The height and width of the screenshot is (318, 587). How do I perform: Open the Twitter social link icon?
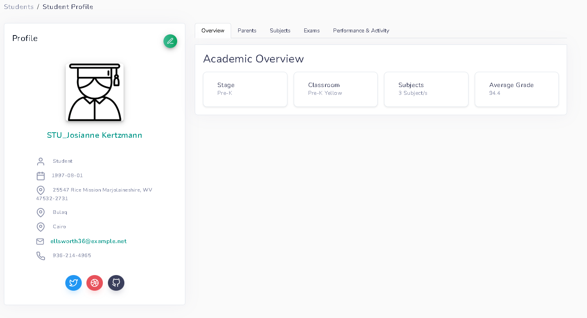click(x=74, y=283)
